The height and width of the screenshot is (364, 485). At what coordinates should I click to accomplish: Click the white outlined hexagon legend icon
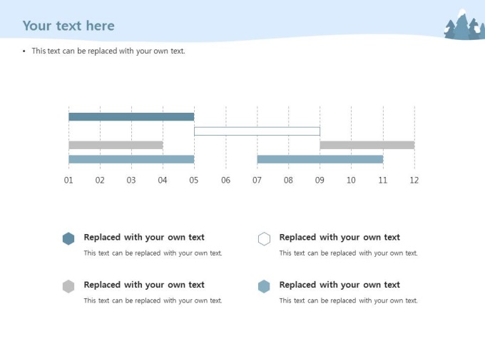[264, 238]
